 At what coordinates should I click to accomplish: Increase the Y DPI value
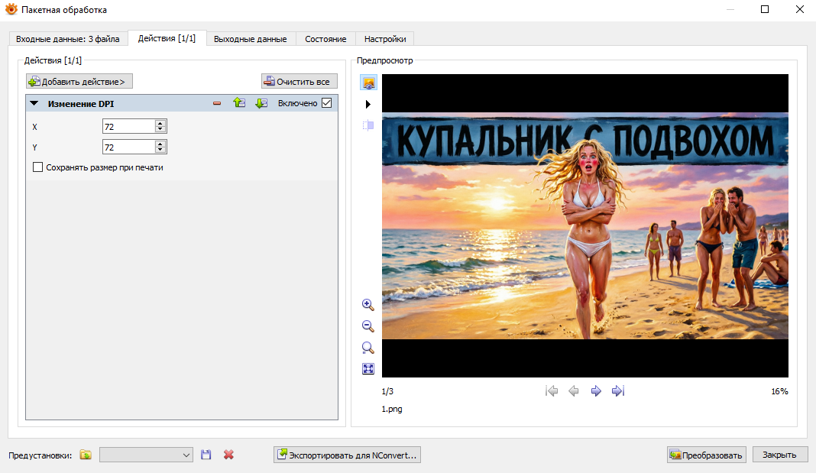(x=160, y=144)
